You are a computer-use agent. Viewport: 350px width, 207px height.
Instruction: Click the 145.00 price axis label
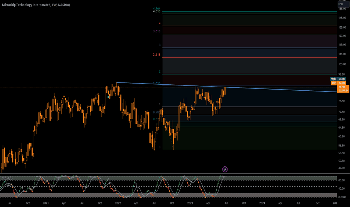pyautogui.click(x=342, y=18)
